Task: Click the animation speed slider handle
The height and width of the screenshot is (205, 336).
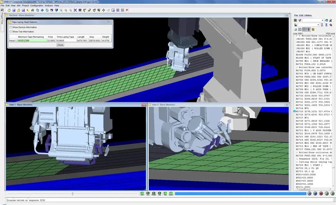Action: [x=73, y=194]
